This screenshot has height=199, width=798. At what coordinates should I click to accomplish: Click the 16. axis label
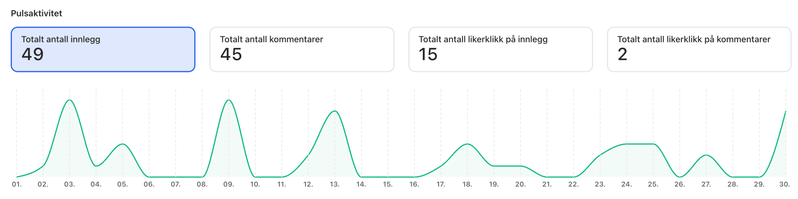tap(415, 184)
